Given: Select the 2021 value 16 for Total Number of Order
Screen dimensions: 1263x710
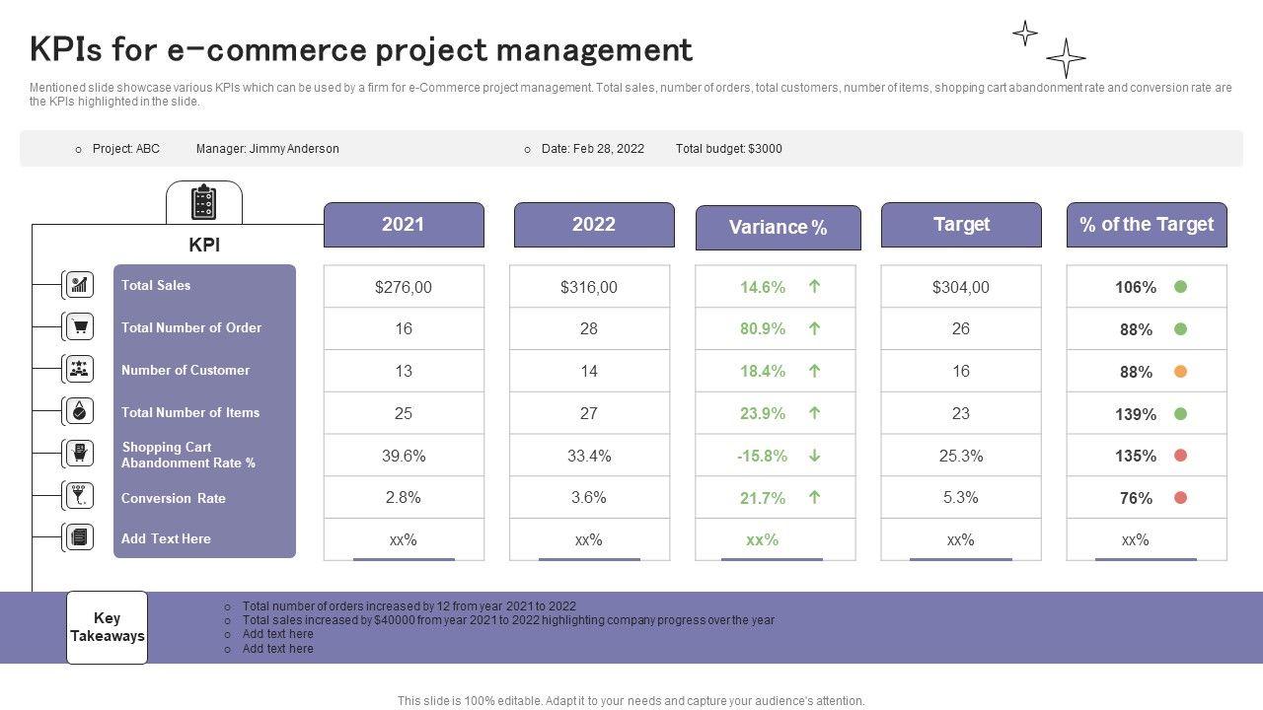Looking at the screenshot, I should (x=404, y=328).
